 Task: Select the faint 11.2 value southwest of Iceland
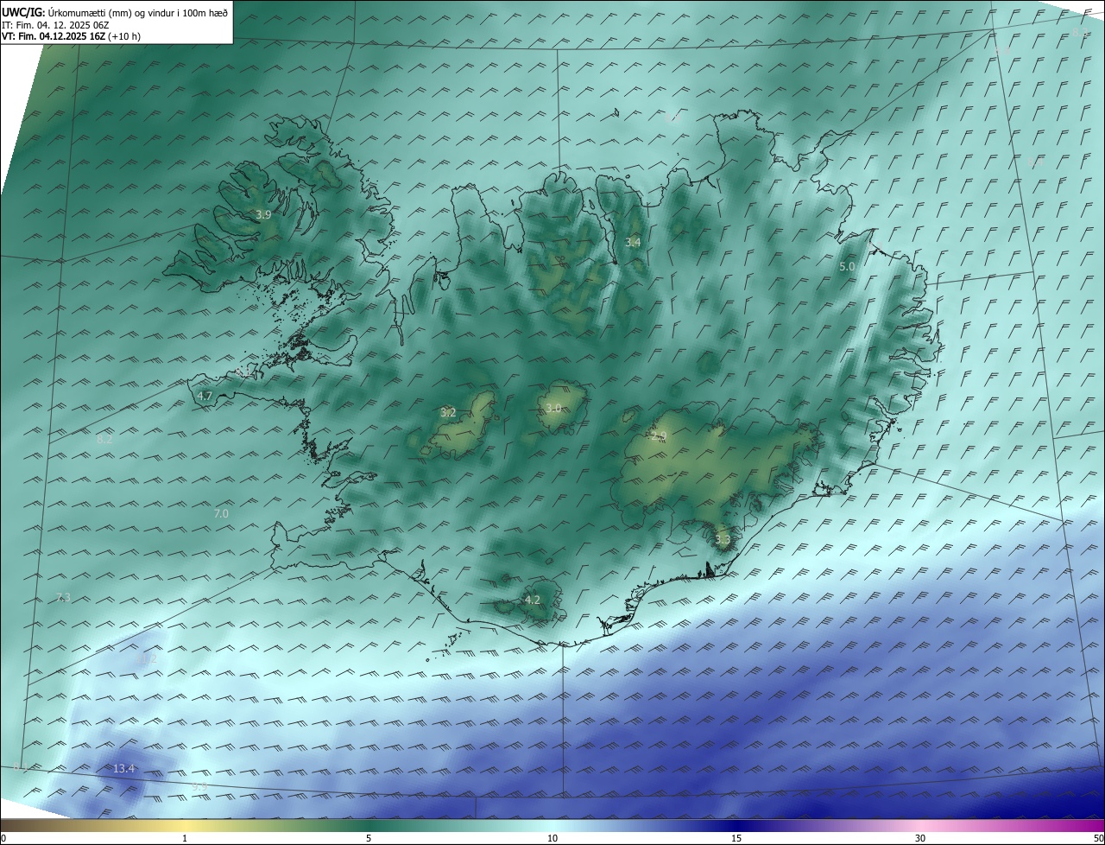(148, 658)
